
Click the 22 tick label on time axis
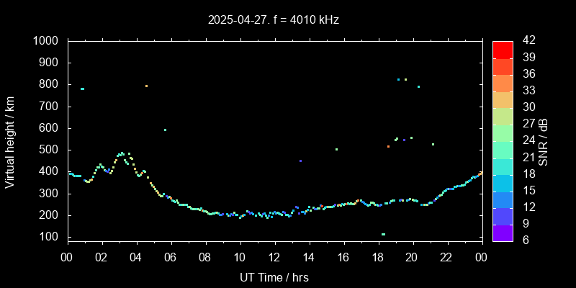tap(446, 258)
